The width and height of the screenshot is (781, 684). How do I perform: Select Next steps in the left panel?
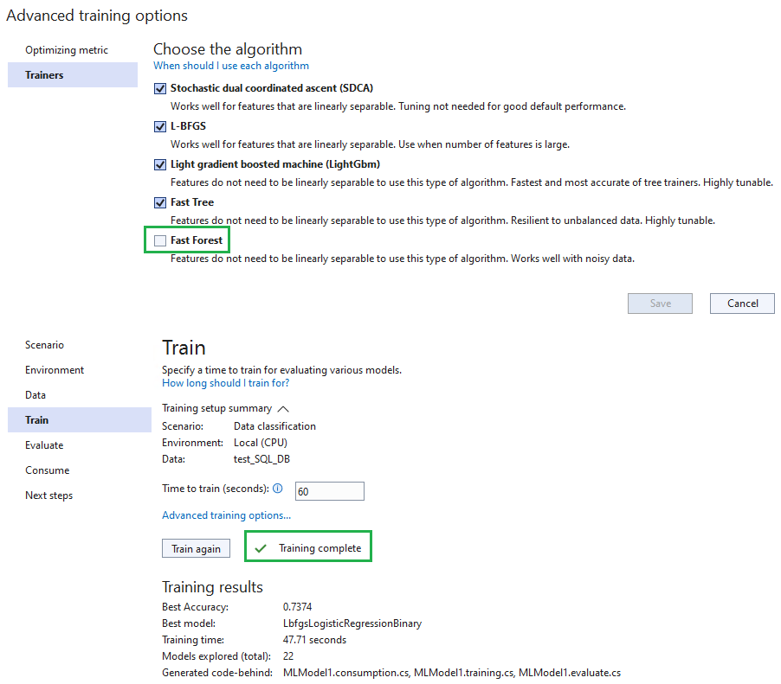pos(49,495)
